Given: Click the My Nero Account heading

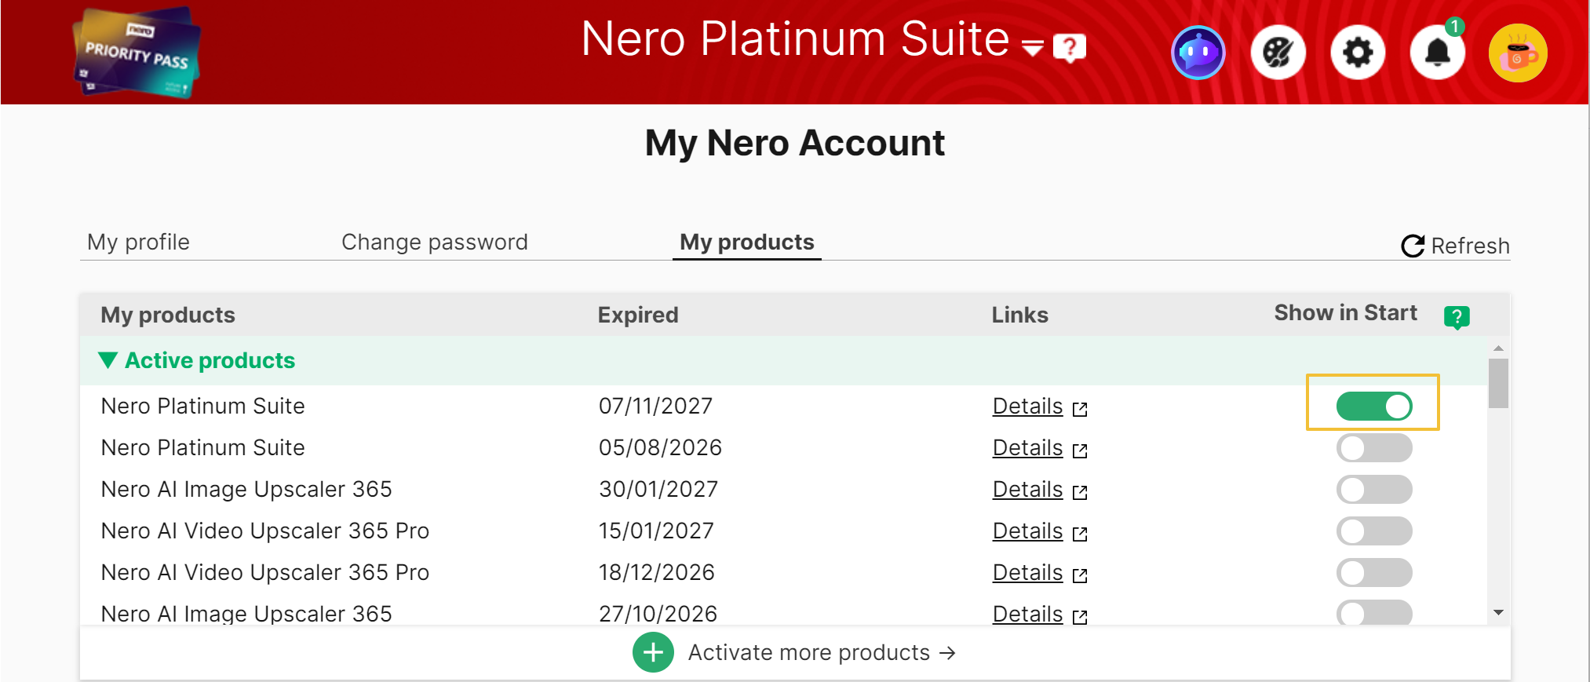Looking at the screenshot, I should pyautogui.click(x=795, y=143).
